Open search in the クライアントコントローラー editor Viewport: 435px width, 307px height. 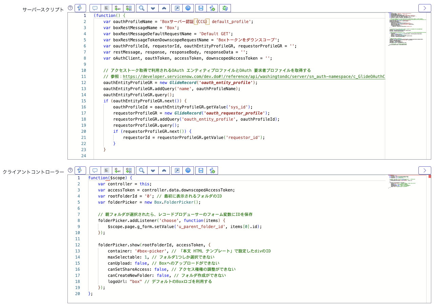(x=142, y=170)
